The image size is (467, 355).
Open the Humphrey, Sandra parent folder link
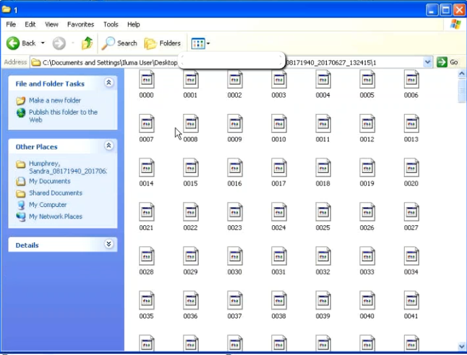coord(68,168)
